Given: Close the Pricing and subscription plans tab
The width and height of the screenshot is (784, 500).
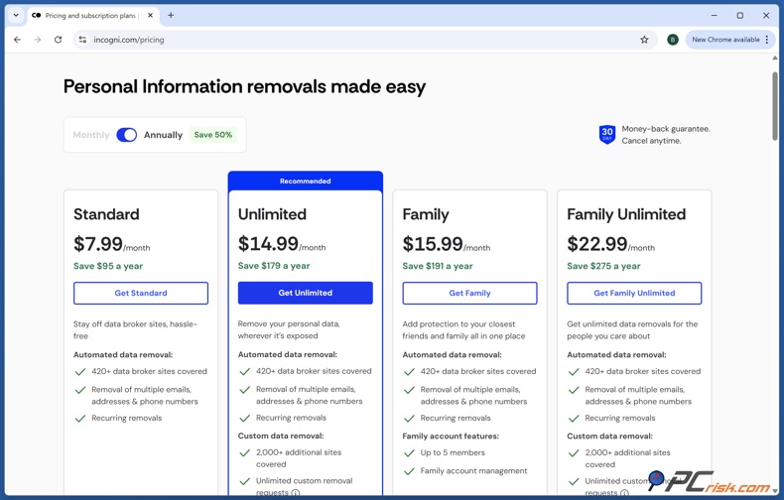Looking at the screenshot, I should click(150, 16).
